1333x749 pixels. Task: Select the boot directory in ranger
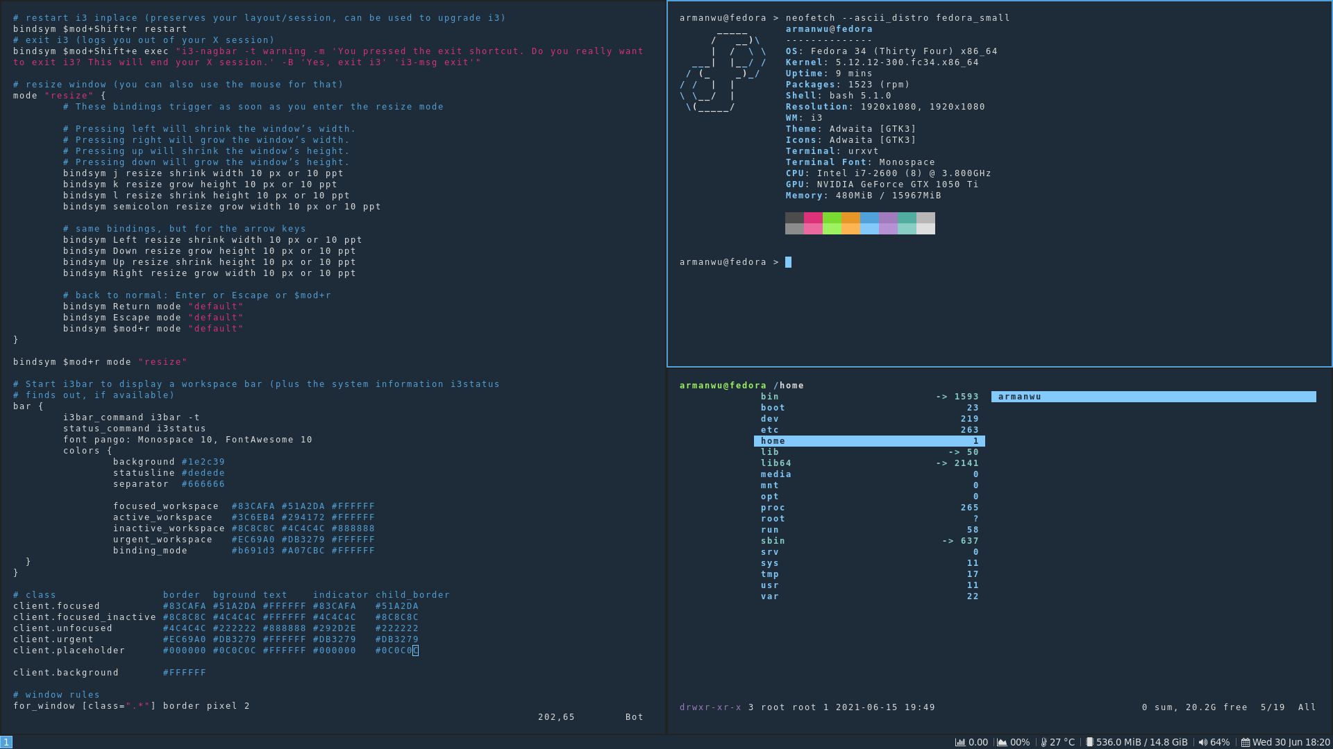(x=869, y=408)
